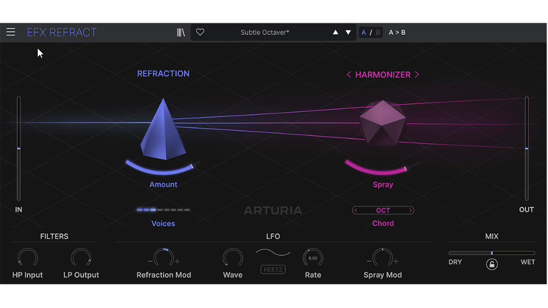Screen dimensions: 548x308
Task: Click the IN level slider
Action: coord(18,149)
